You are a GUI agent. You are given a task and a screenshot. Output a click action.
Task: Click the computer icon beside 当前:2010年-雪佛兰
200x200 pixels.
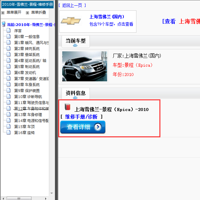pos(4,24)
